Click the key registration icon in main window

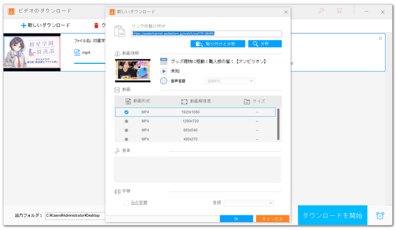click(x=321, y=11)
